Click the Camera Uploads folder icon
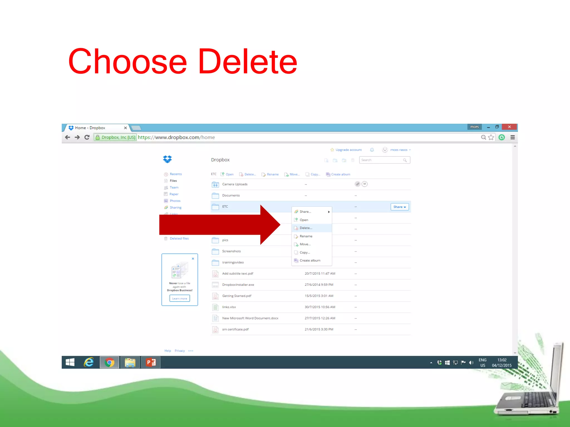The height and width of the screenshot is (427, 570). point(215,184)
